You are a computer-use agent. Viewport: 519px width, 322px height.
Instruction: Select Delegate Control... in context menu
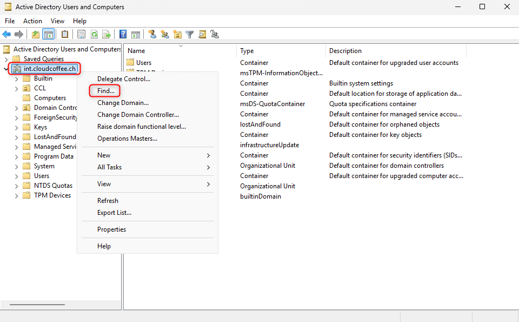point(123,79)
